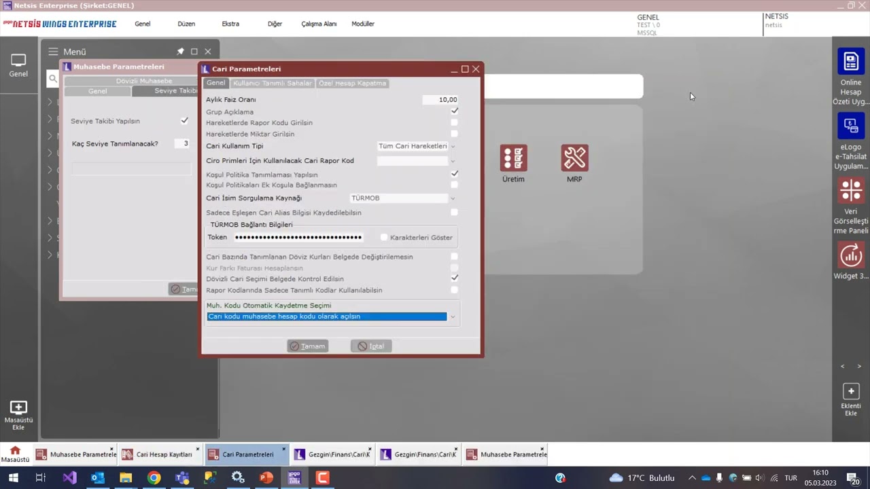Click the Kaç Seviye Tanımlanacak number field
The height and width of the screenshot is (489, 870).
point(182,143)
